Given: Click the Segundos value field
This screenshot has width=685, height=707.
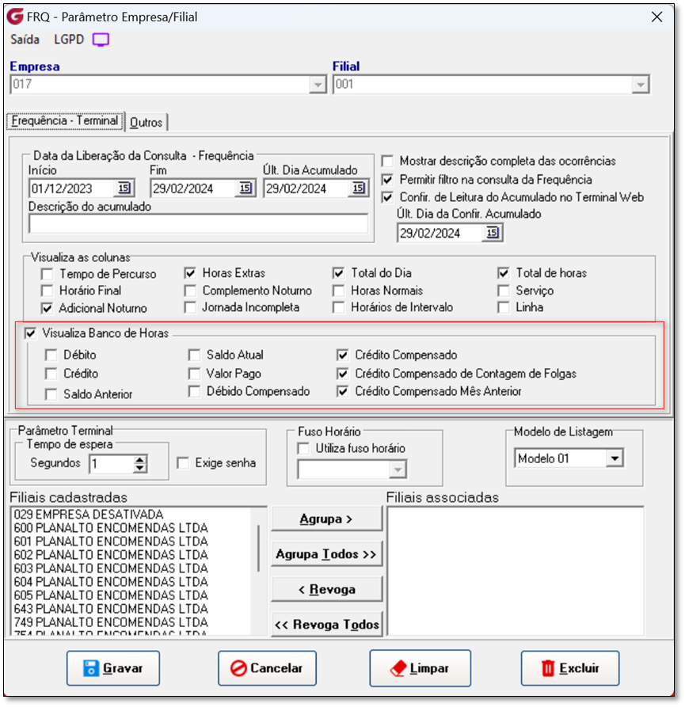Looking at the screenshot, I should [x=112, y=463].
